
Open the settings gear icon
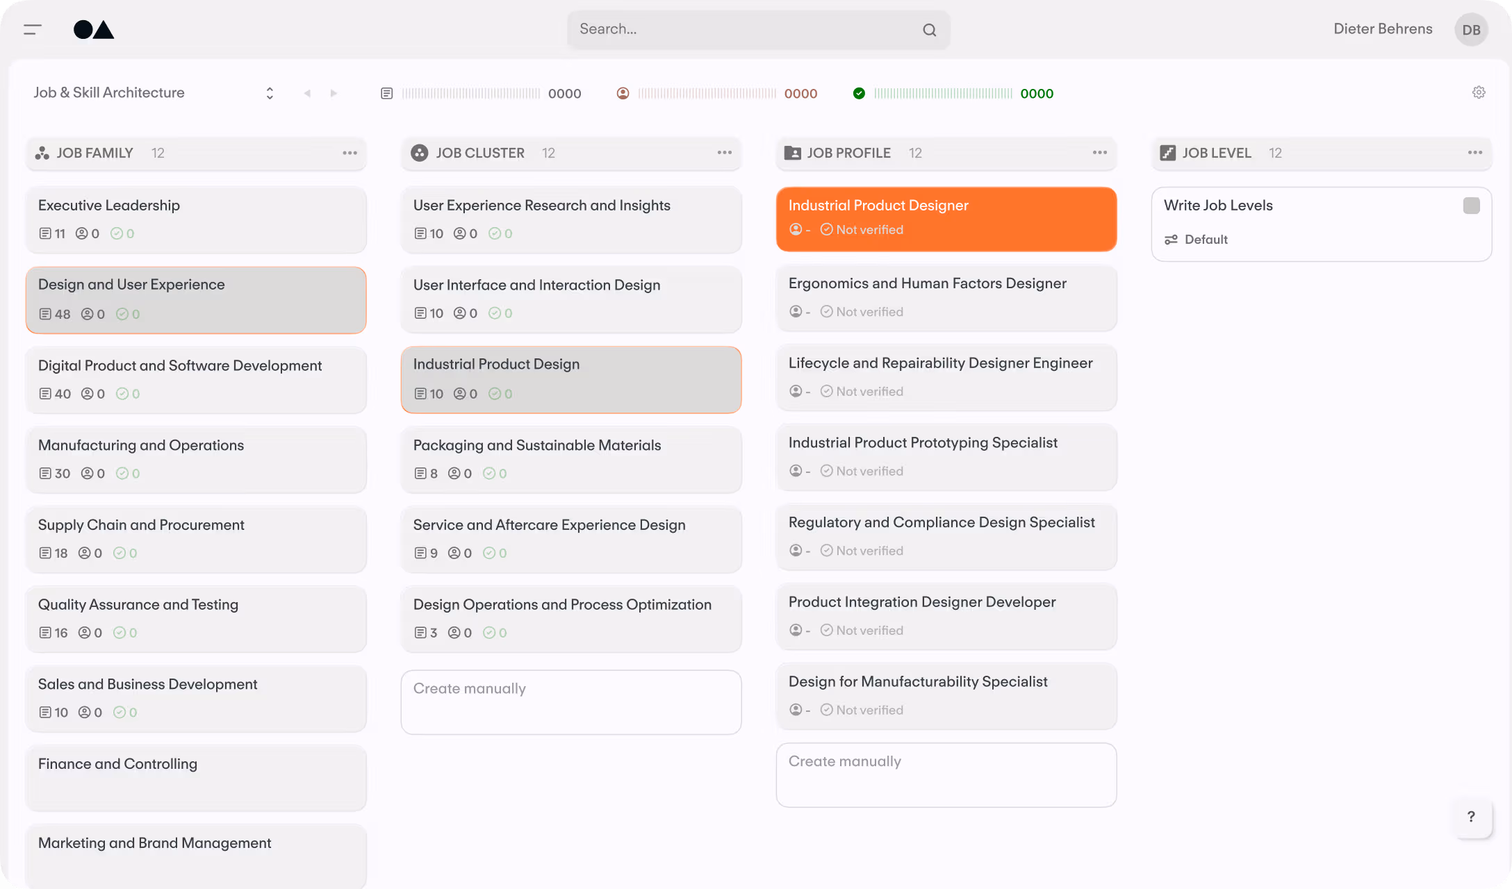coord(1479,92)
